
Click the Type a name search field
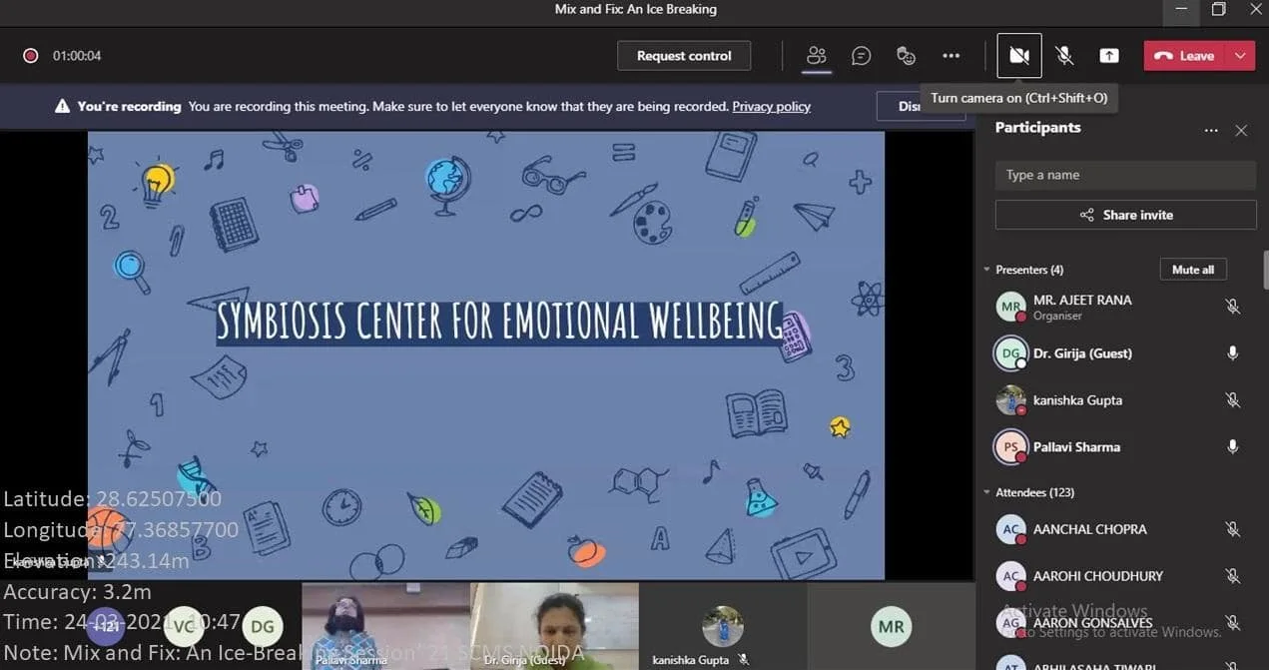point(1125,175)
